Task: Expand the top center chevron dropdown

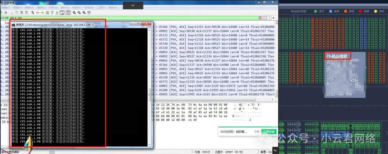Action: click(133, 5)
